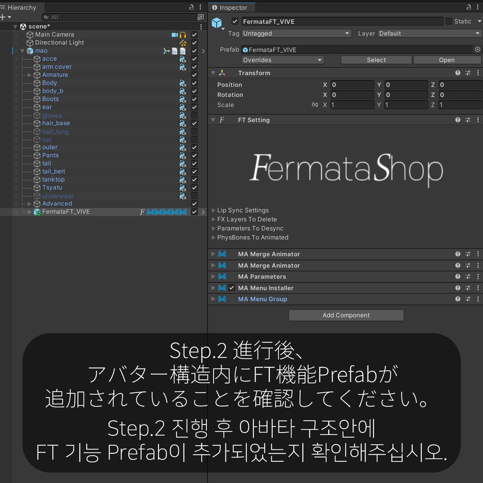Click the Open button for the prefab
The height and width of the screenshot is (483, 483).
(x=446, y=60)
